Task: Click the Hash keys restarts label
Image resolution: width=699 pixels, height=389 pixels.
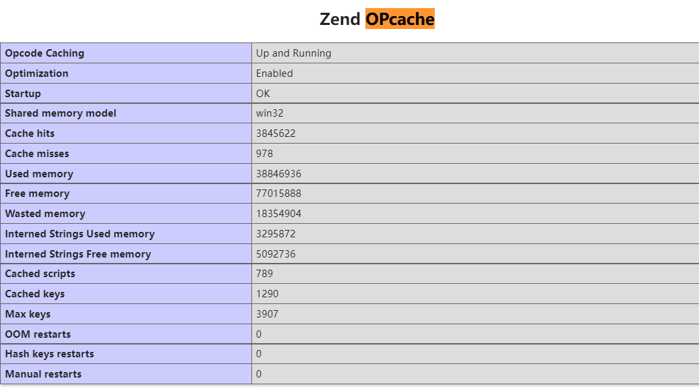Action: pyautogui.click(x=49, y=354)
